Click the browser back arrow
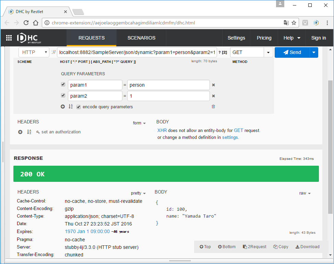 [7, 23]
